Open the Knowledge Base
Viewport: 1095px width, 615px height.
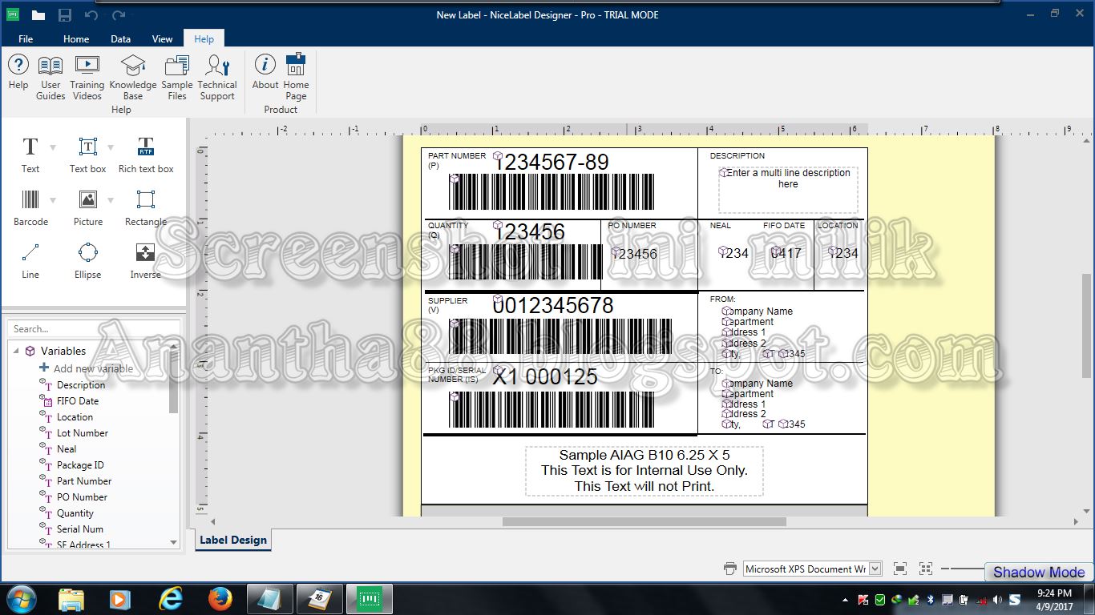pyautogui.click(x=133, y=78)
